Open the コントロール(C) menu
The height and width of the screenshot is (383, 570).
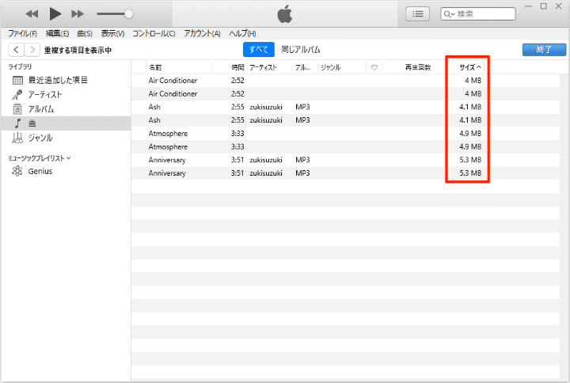click(154, 34)
